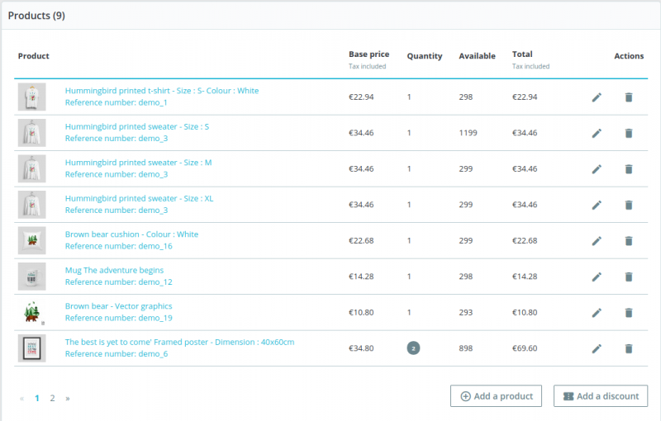Select page 1 in pagination
The width and height of the screenshot is (661, 421).
(37, 398)
